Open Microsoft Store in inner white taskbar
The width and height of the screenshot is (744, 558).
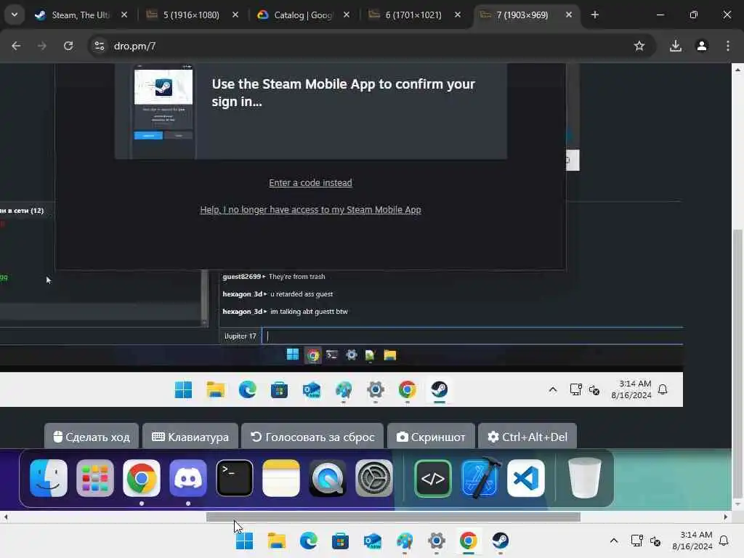coord(280,390)
